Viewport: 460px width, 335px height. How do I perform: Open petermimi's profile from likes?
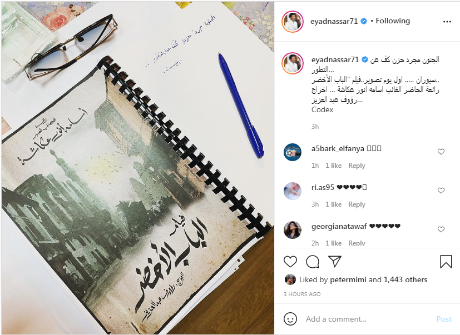348,279
